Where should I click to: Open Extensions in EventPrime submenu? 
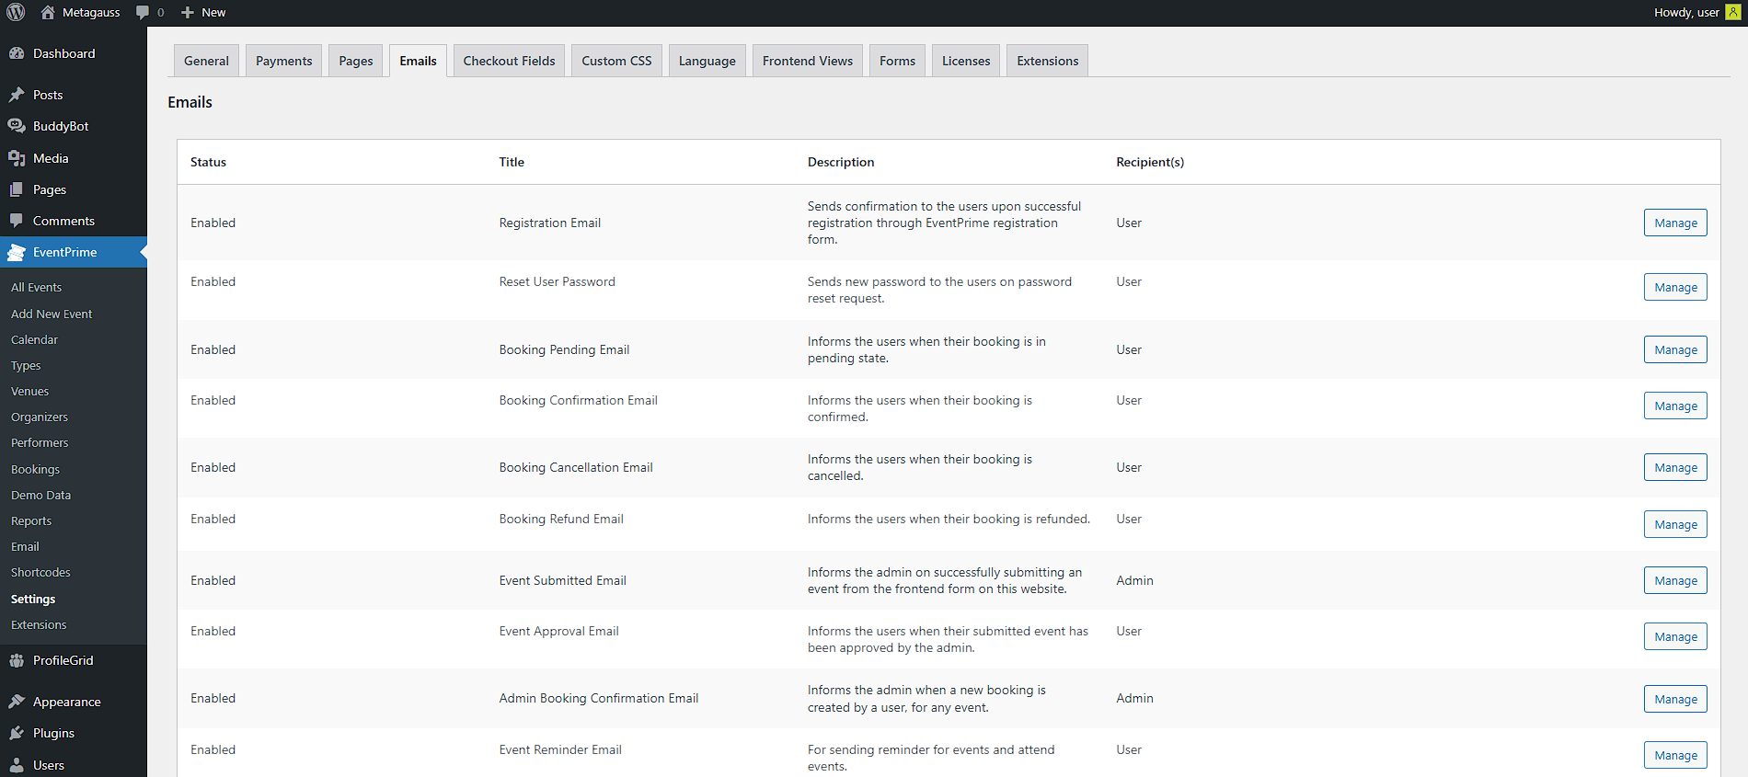[x=39, y=624]
